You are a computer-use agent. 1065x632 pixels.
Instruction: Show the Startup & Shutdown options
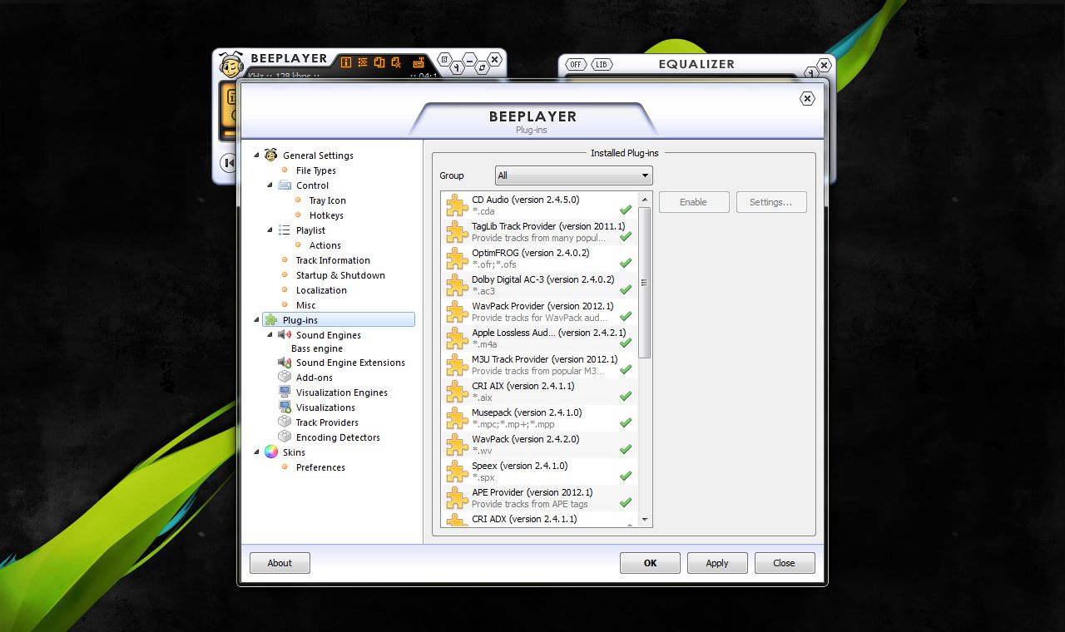pyautogui.click(x=340, y=275)
